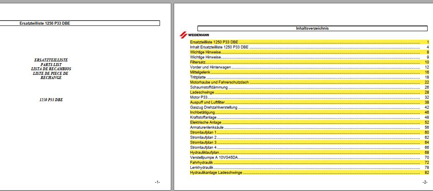Select the 'Elektrische Anlage' contents line
Viewport: 433px width, 191px height.
[x=309, y=122]
